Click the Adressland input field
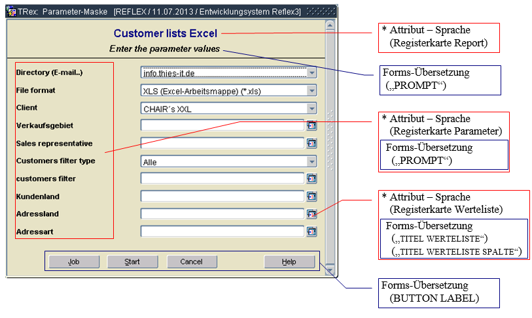Image resolution: width=532 pixels, height=318 pixels. [x=222, y=214]
